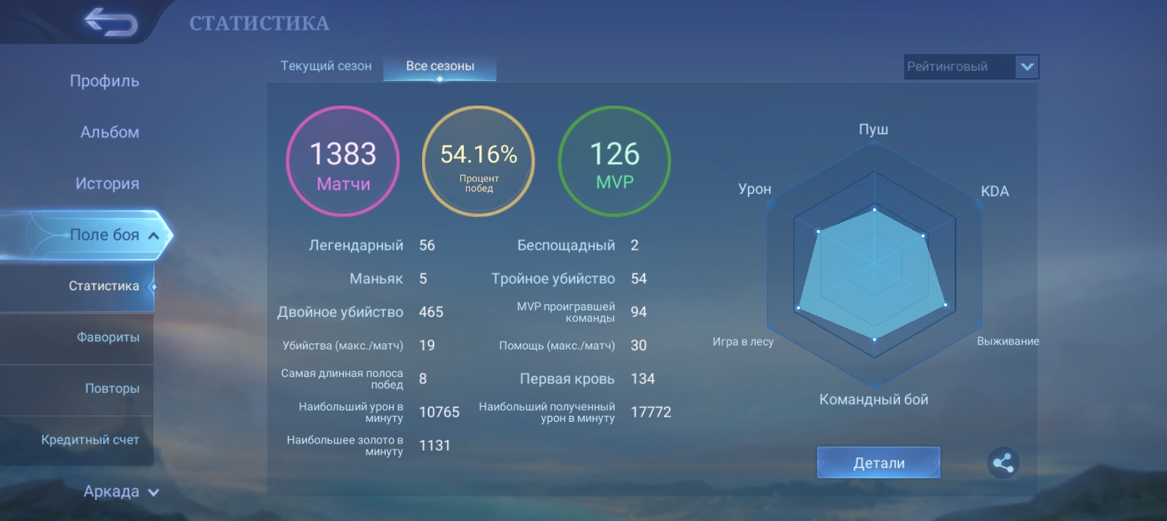The image size is (1167, 521).
Task: Expand the Аркада section
Action: [x=153, y=492]
